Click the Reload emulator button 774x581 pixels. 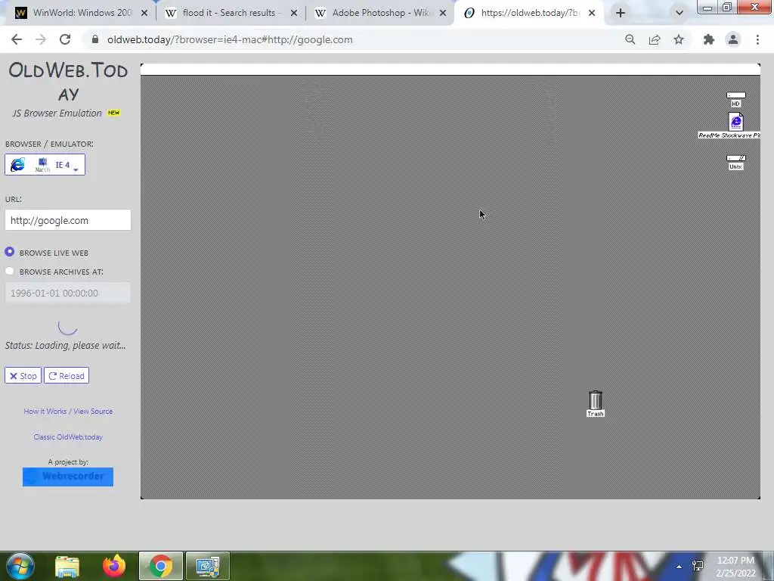point(67,375)
